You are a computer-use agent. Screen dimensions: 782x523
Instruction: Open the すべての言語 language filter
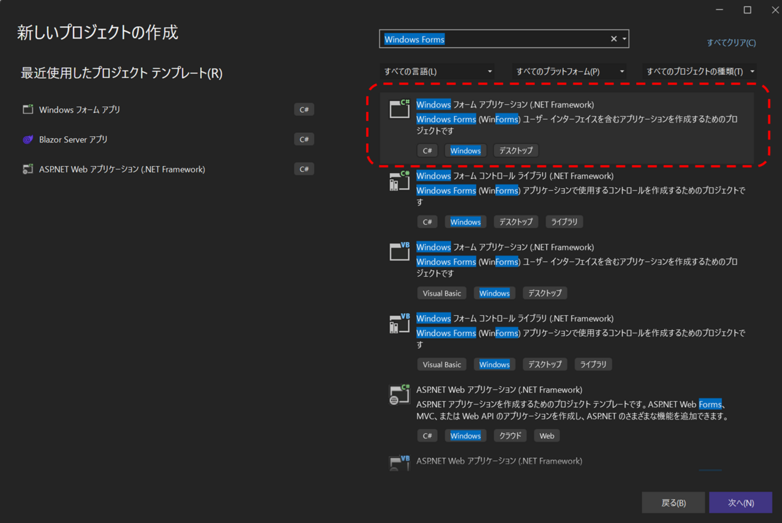[x=437, y=72]
